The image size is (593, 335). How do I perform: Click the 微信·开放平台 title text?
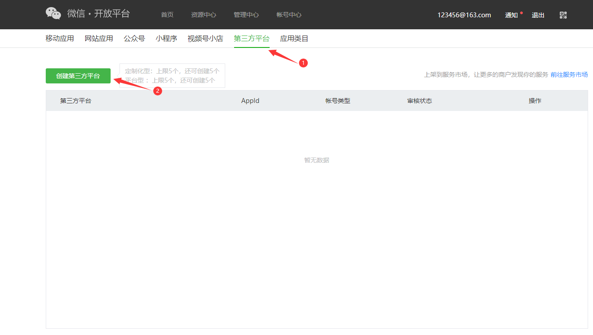coord(99,14)
